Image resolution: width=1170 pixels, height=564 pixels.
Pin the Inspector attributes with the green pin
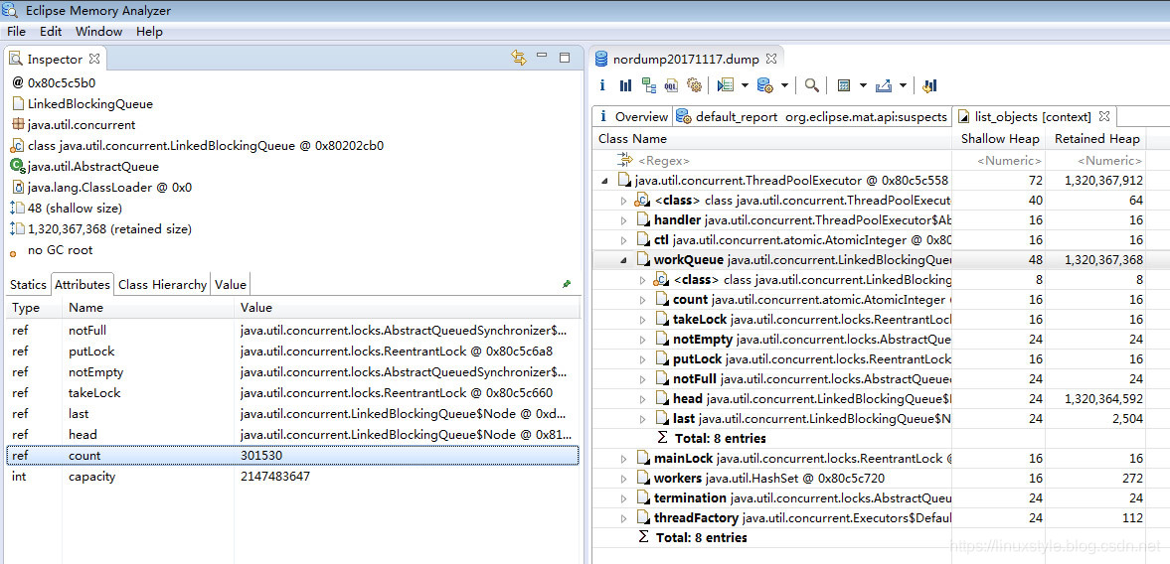point(567,284)
